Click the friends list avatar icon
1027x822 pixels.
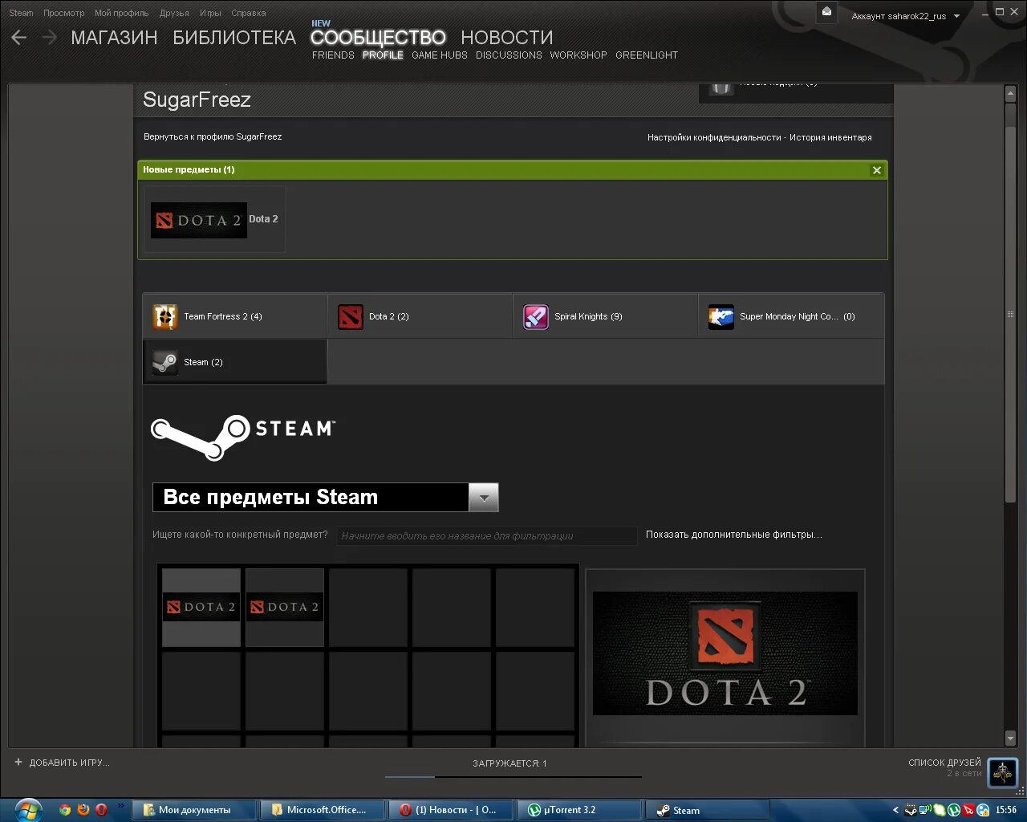pos(1002,773)
